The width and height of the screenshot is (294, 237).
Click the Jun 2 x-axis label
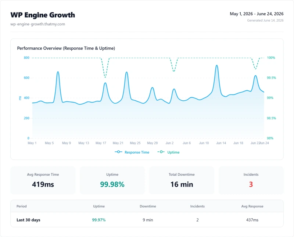(169, 143)
